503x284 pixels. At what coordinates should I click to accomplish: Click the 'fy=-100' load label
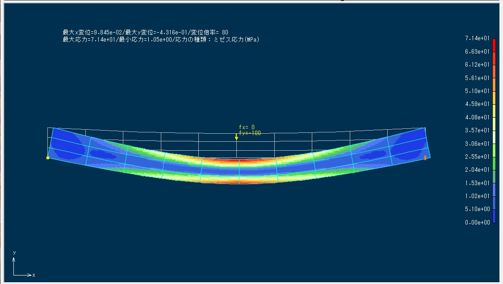pos(250,133)
